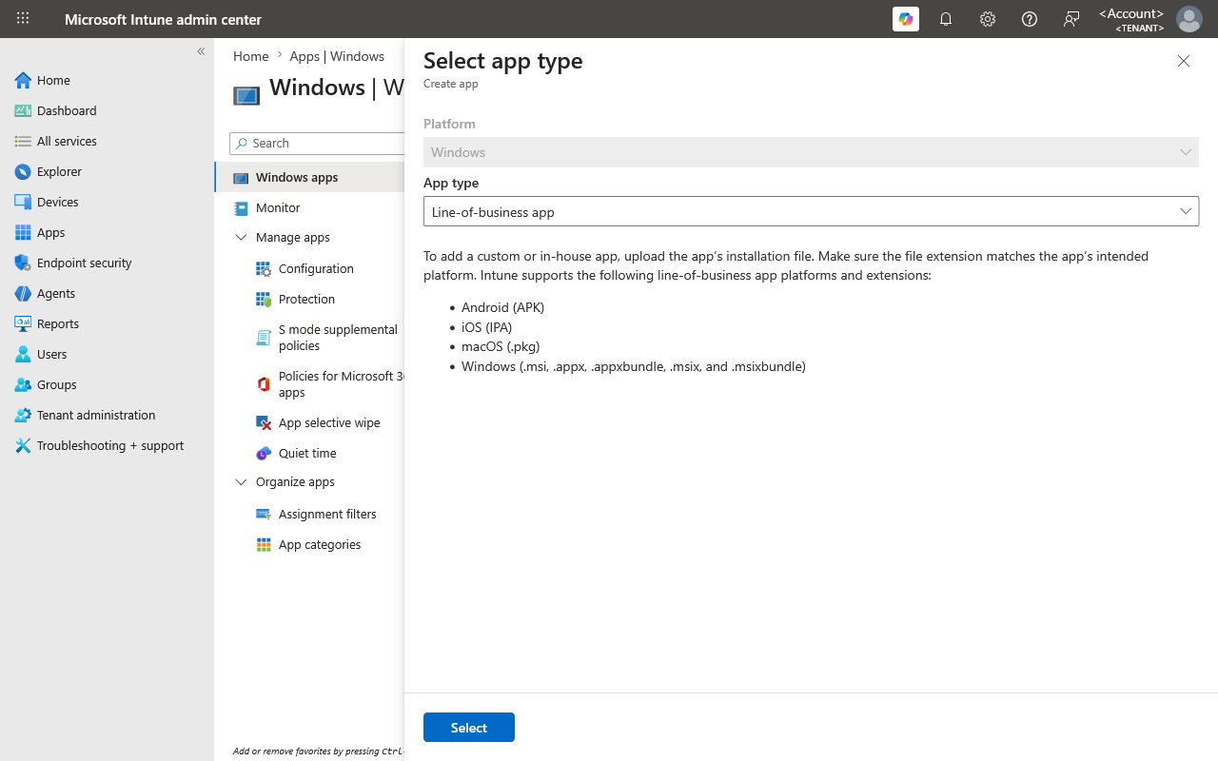Open Copilot from the header bar
The width and height of the screenshot is (1218, 761).
click(x=906, y=19)
